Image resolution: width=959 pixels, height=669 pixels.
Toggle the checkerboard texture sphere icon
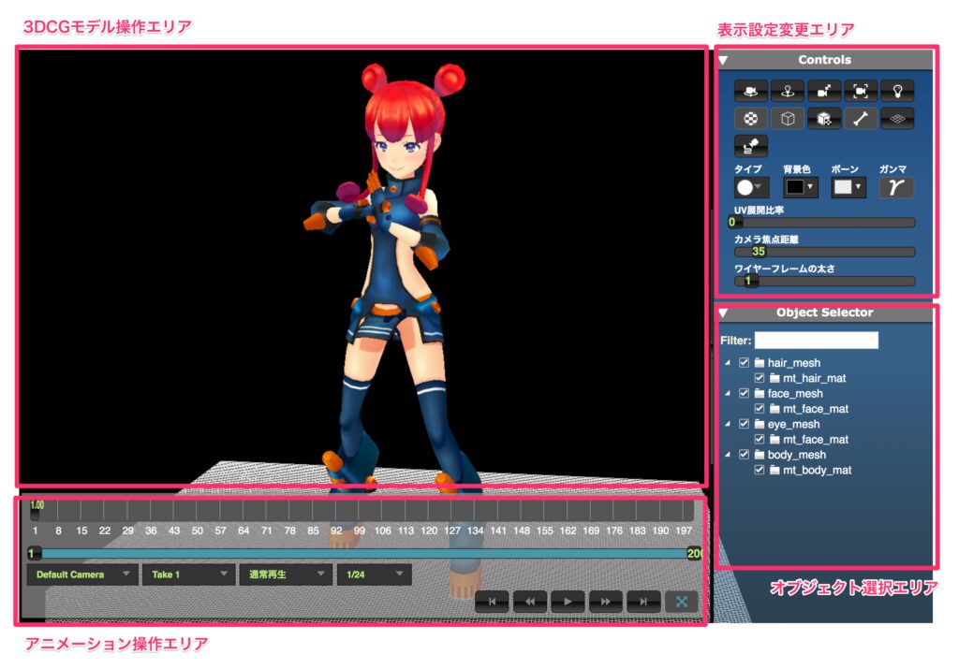[x=751, y=119]
